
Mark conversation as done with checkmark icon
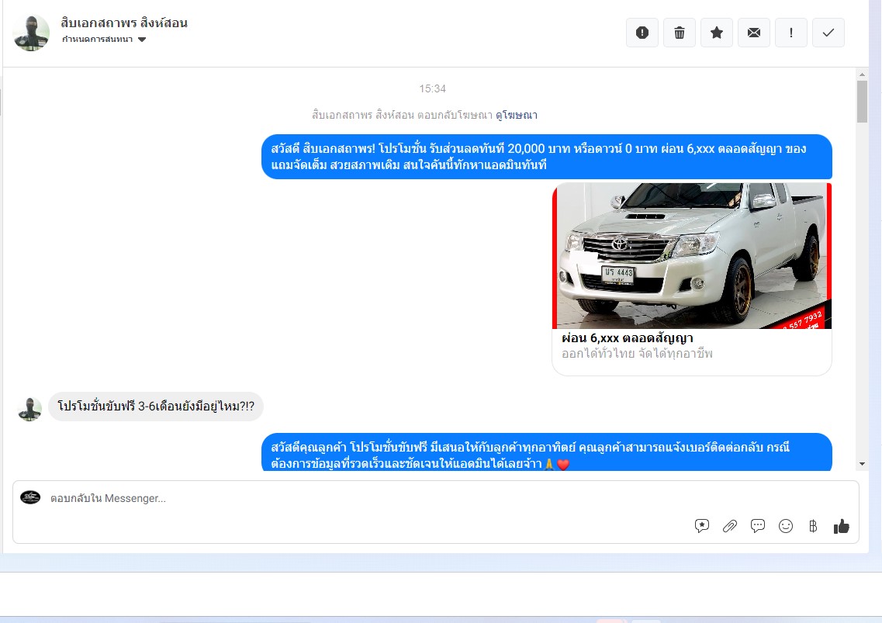coord(828,33)
